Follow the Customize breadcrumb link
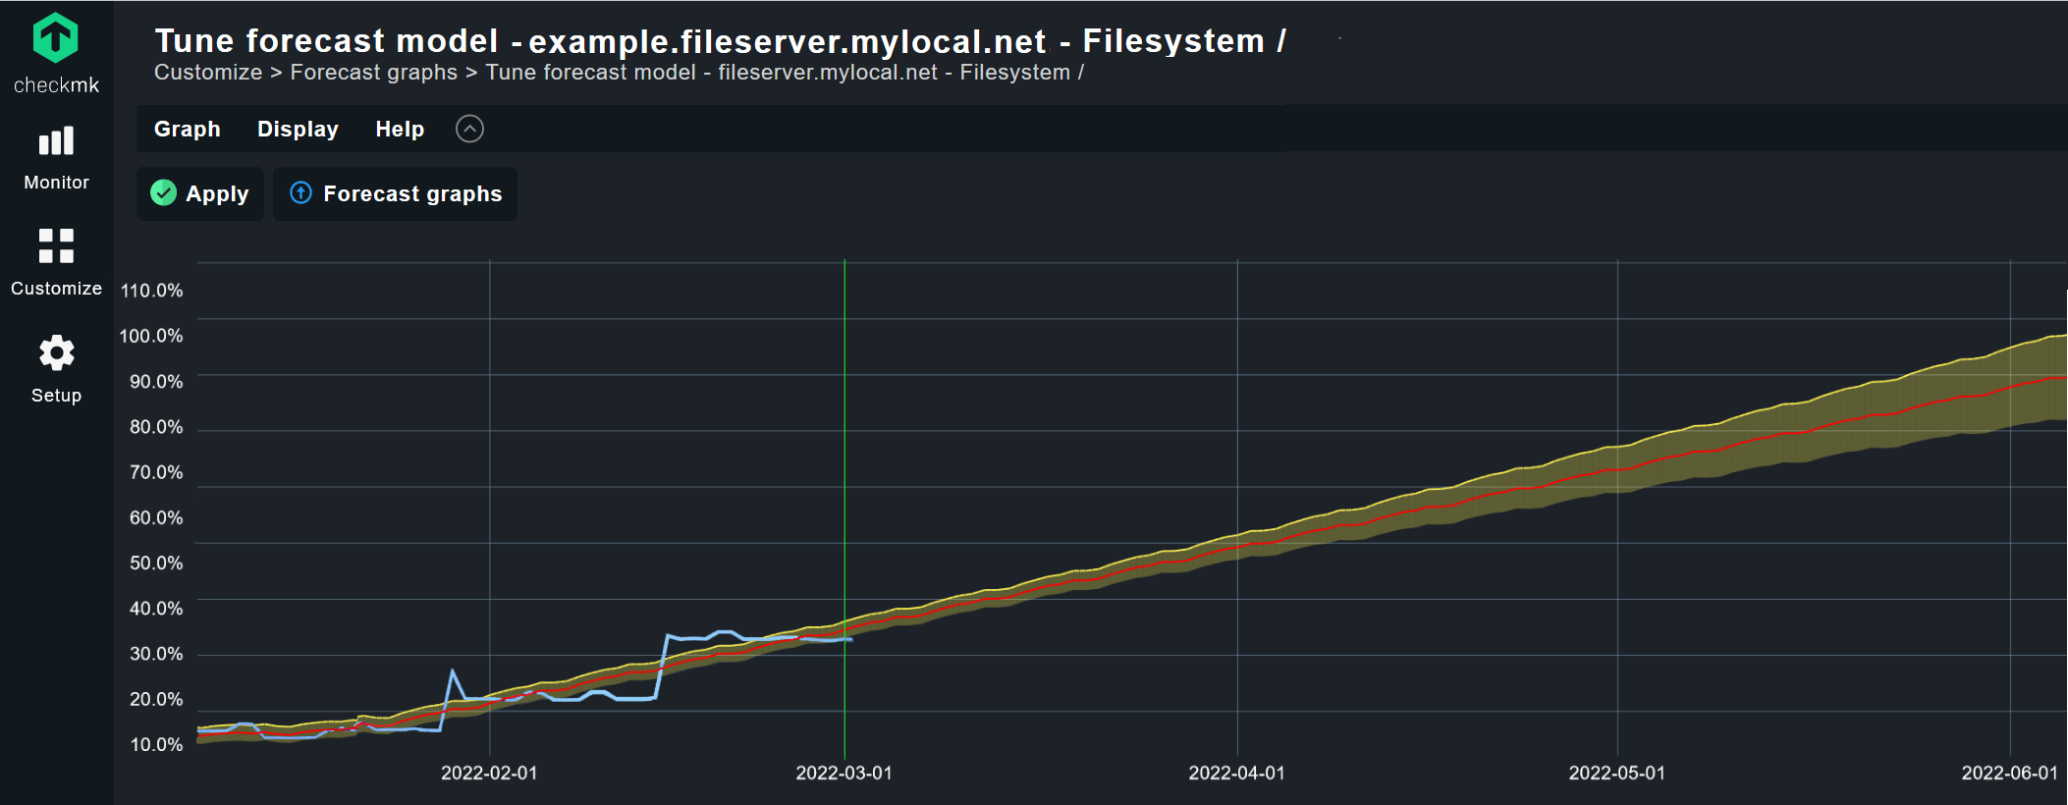This screenshot has height=805, width=2068. click(208, 73)
